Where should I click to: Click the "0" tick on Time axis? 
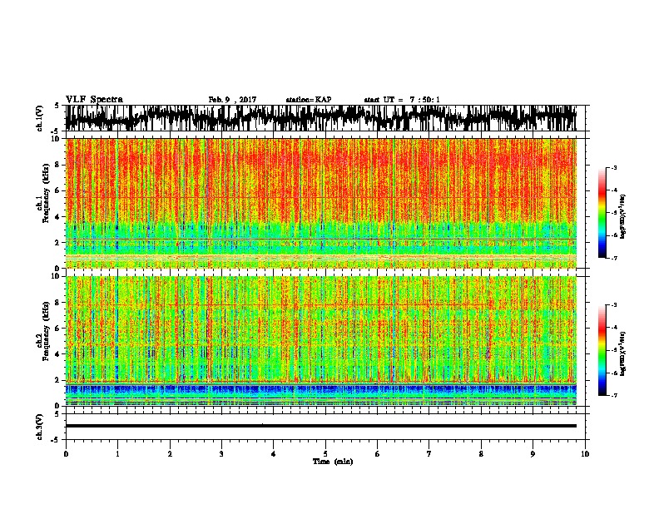tap(66, 454)
